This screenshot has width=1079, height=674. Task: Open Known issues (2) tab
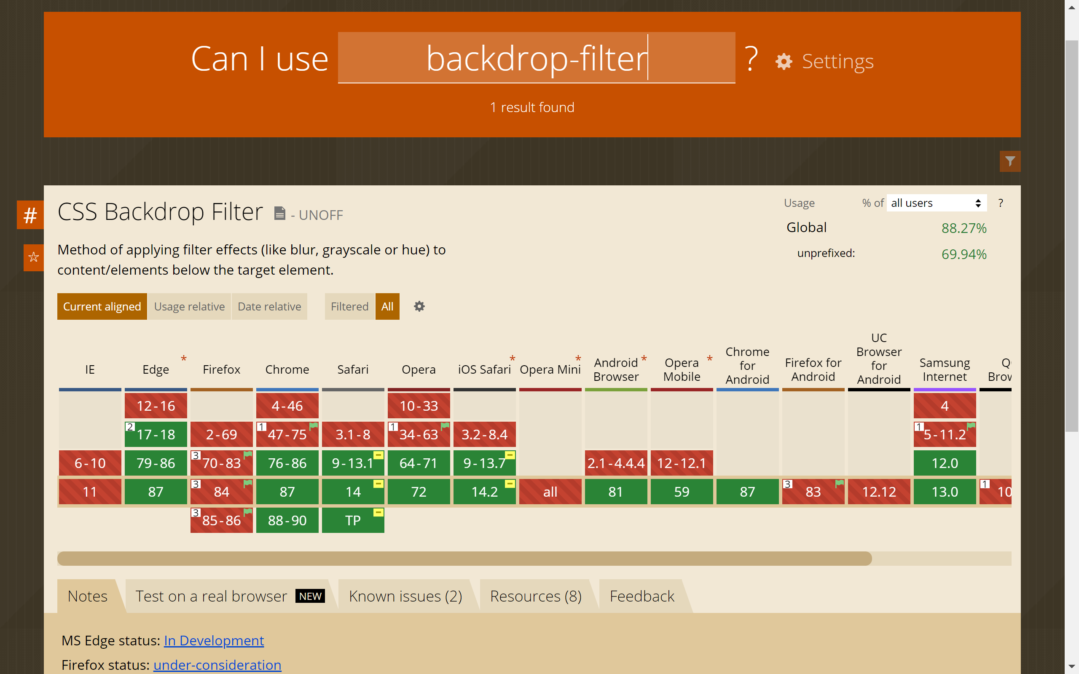click(x=405, y=596)
